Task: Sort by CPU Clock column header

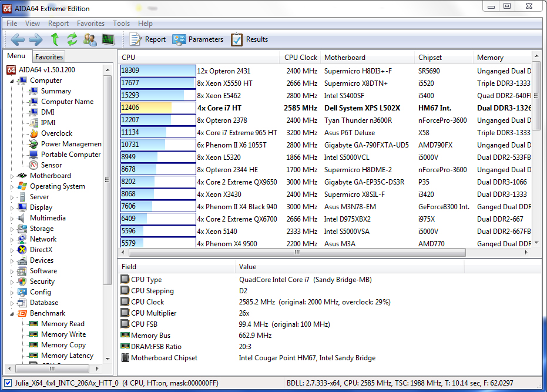Action: click(300, 57)
